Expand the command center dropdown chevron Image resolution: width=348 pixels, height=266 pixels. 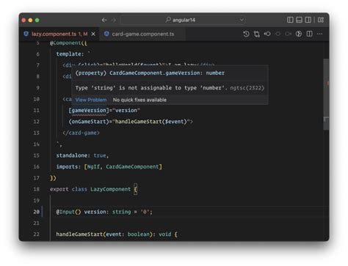pos(242,20)
